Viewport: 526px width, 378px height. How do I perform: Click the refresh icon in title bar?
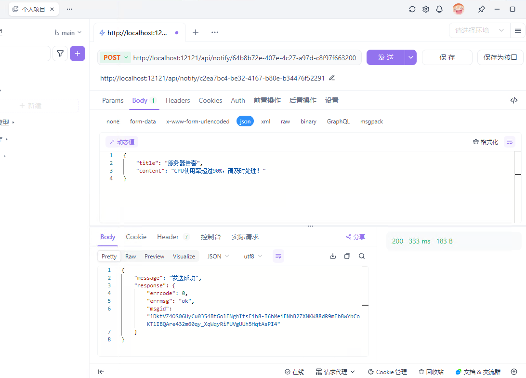click(412, 9)
